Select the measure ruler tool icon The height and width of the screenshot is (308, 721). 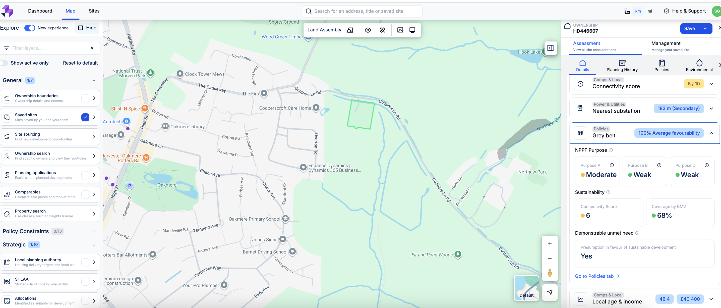click(383, 30)
